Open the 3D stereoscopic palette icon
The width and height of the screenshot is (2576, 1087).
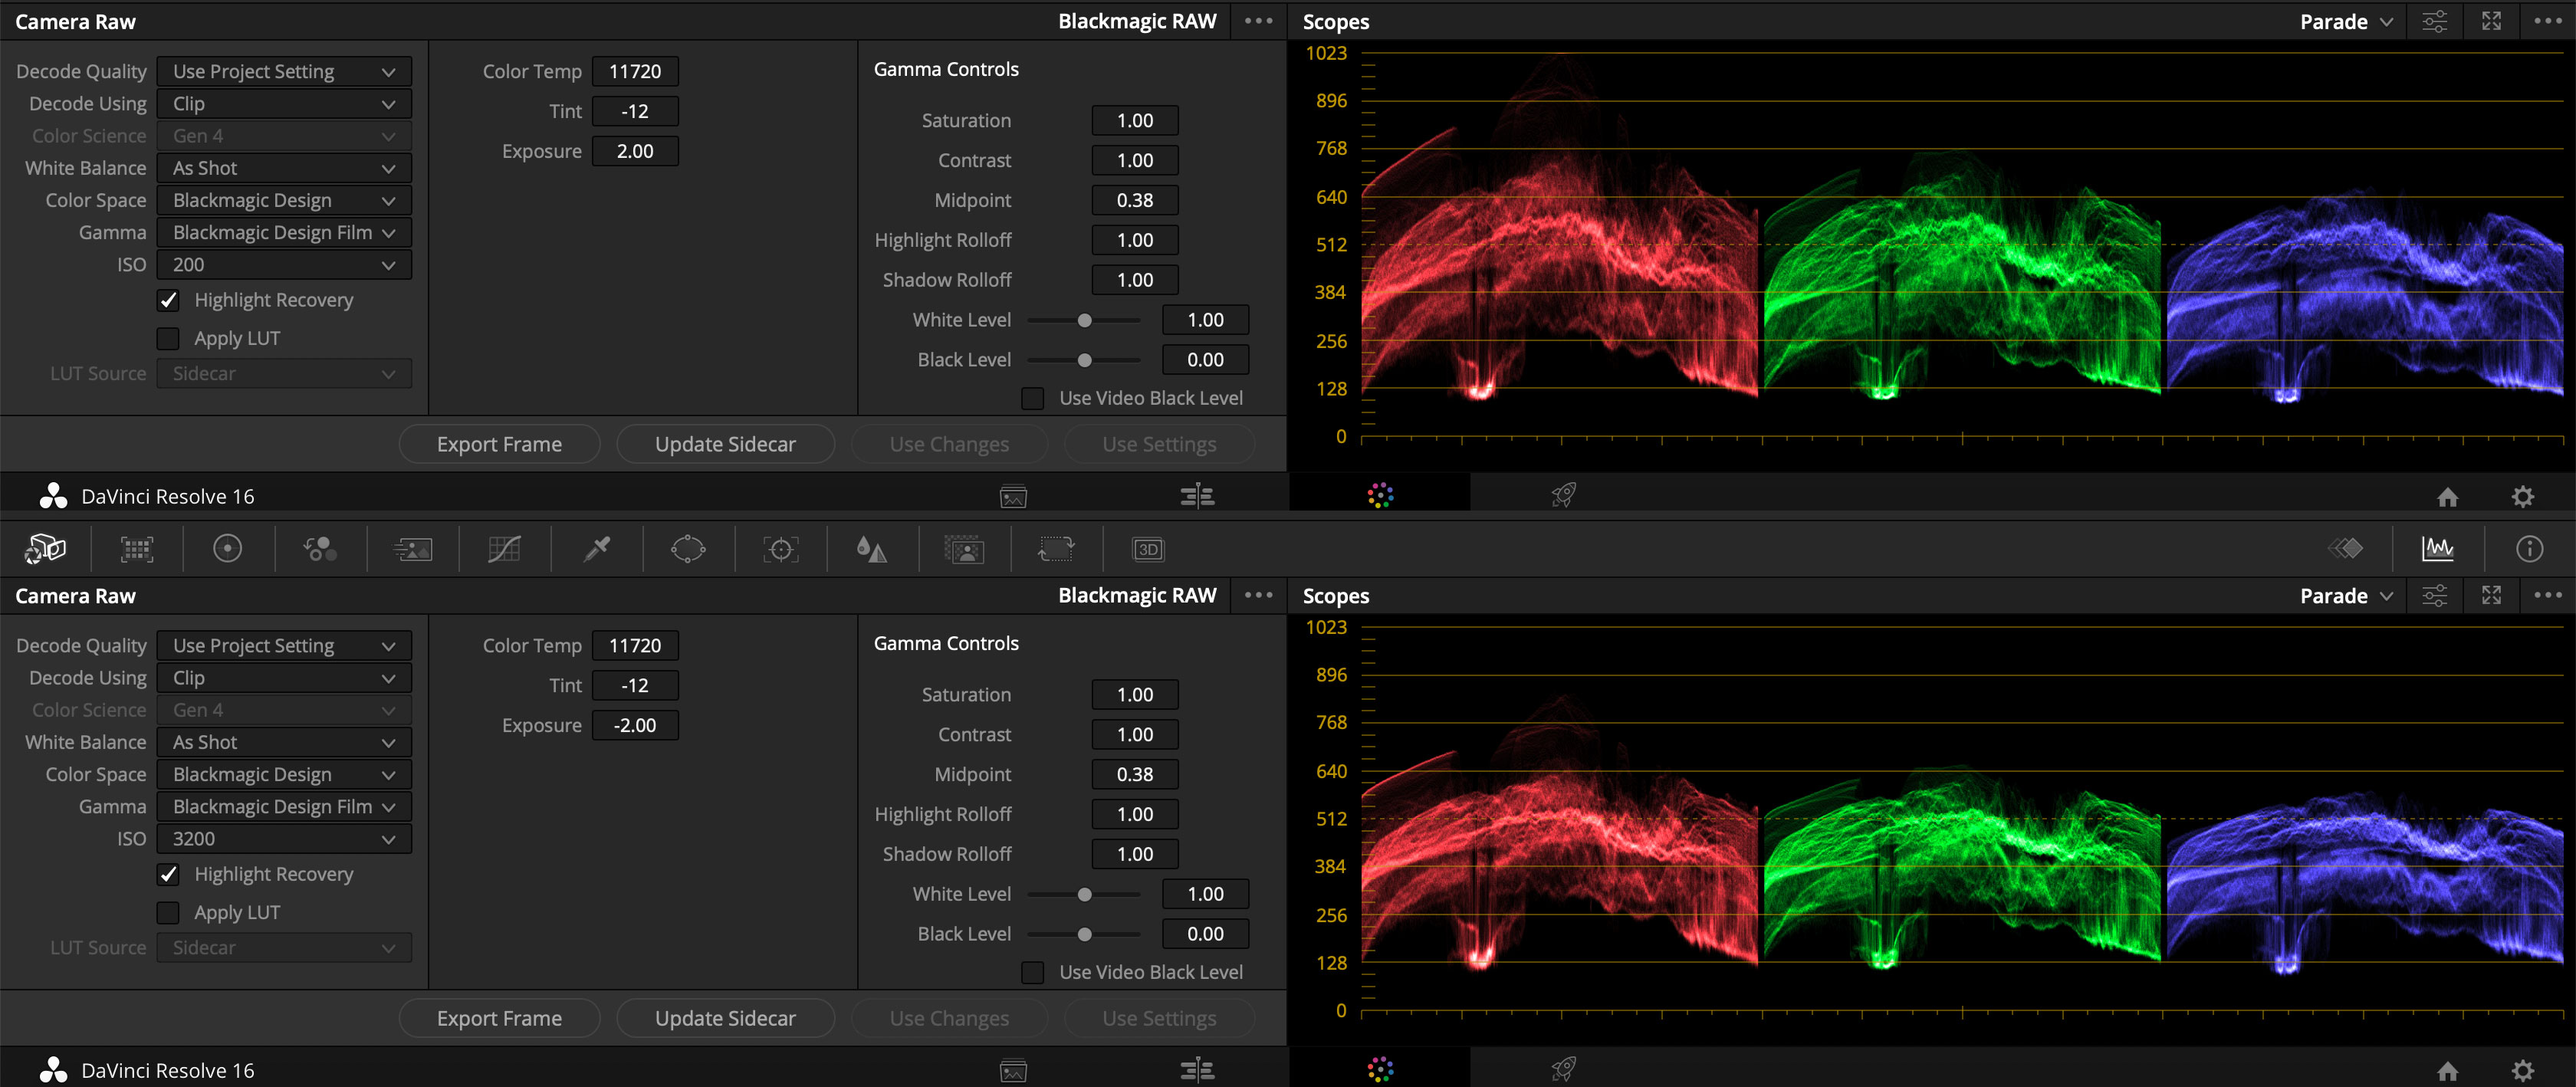[1148, 549]
